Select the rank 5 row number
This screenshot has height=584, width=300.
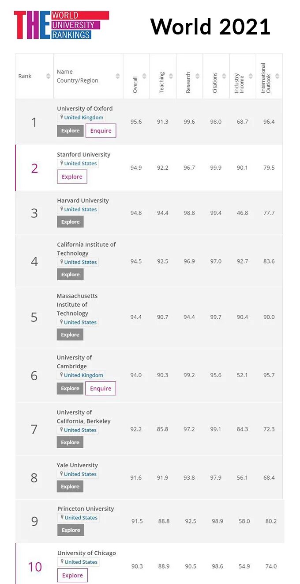pyautogui.click(x=34, y=317)
